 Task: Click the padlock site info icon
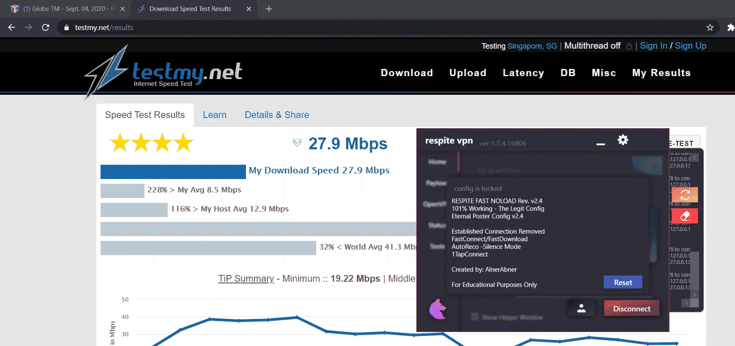pyautogui.click(x=66, y=27)
